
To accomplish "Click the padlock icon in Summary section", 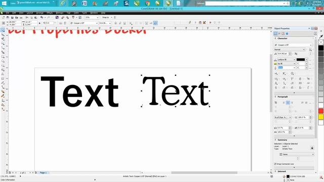I will tap(312, 148).
